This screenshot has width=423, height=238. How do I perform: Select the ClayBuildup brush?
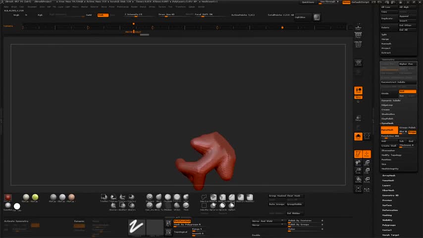point(168,197)
